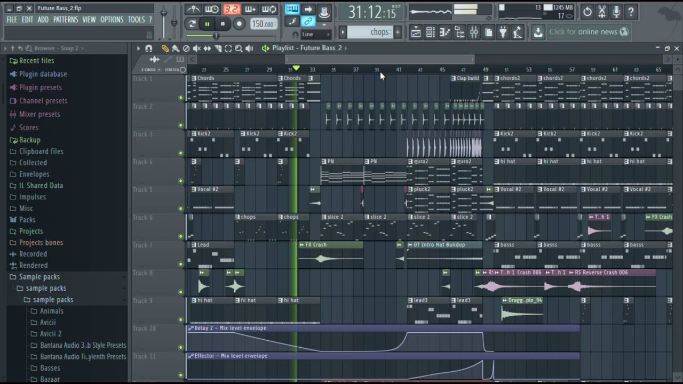Open the project files clipboard icon
This screenshot has width=683, height=384.
[x=488, y=32]
